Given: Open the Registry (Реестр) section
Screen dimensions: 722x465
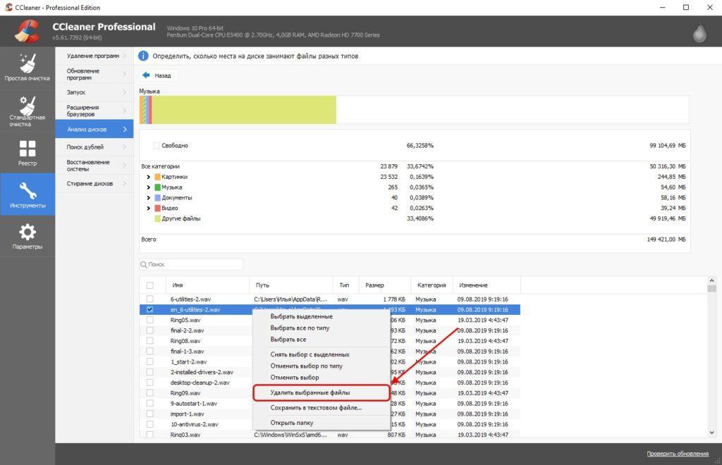Looking at the screenshot, I should pos(27,153).
